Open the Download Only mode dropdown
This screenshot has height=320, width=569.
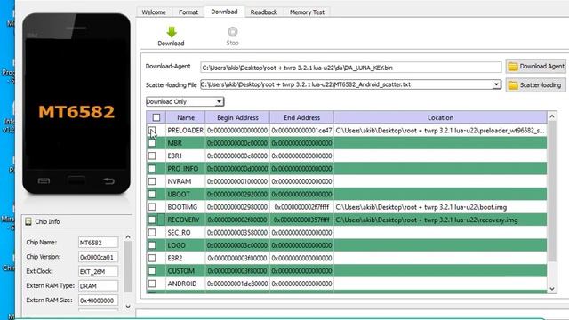point(185,101)
